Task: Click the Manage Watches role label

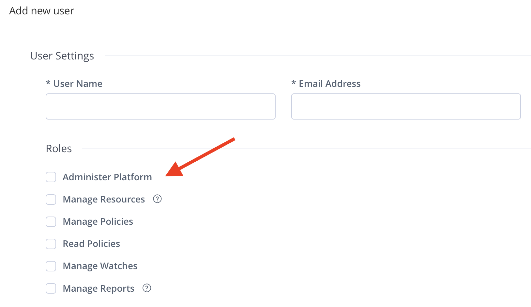Action: point(100,266)
